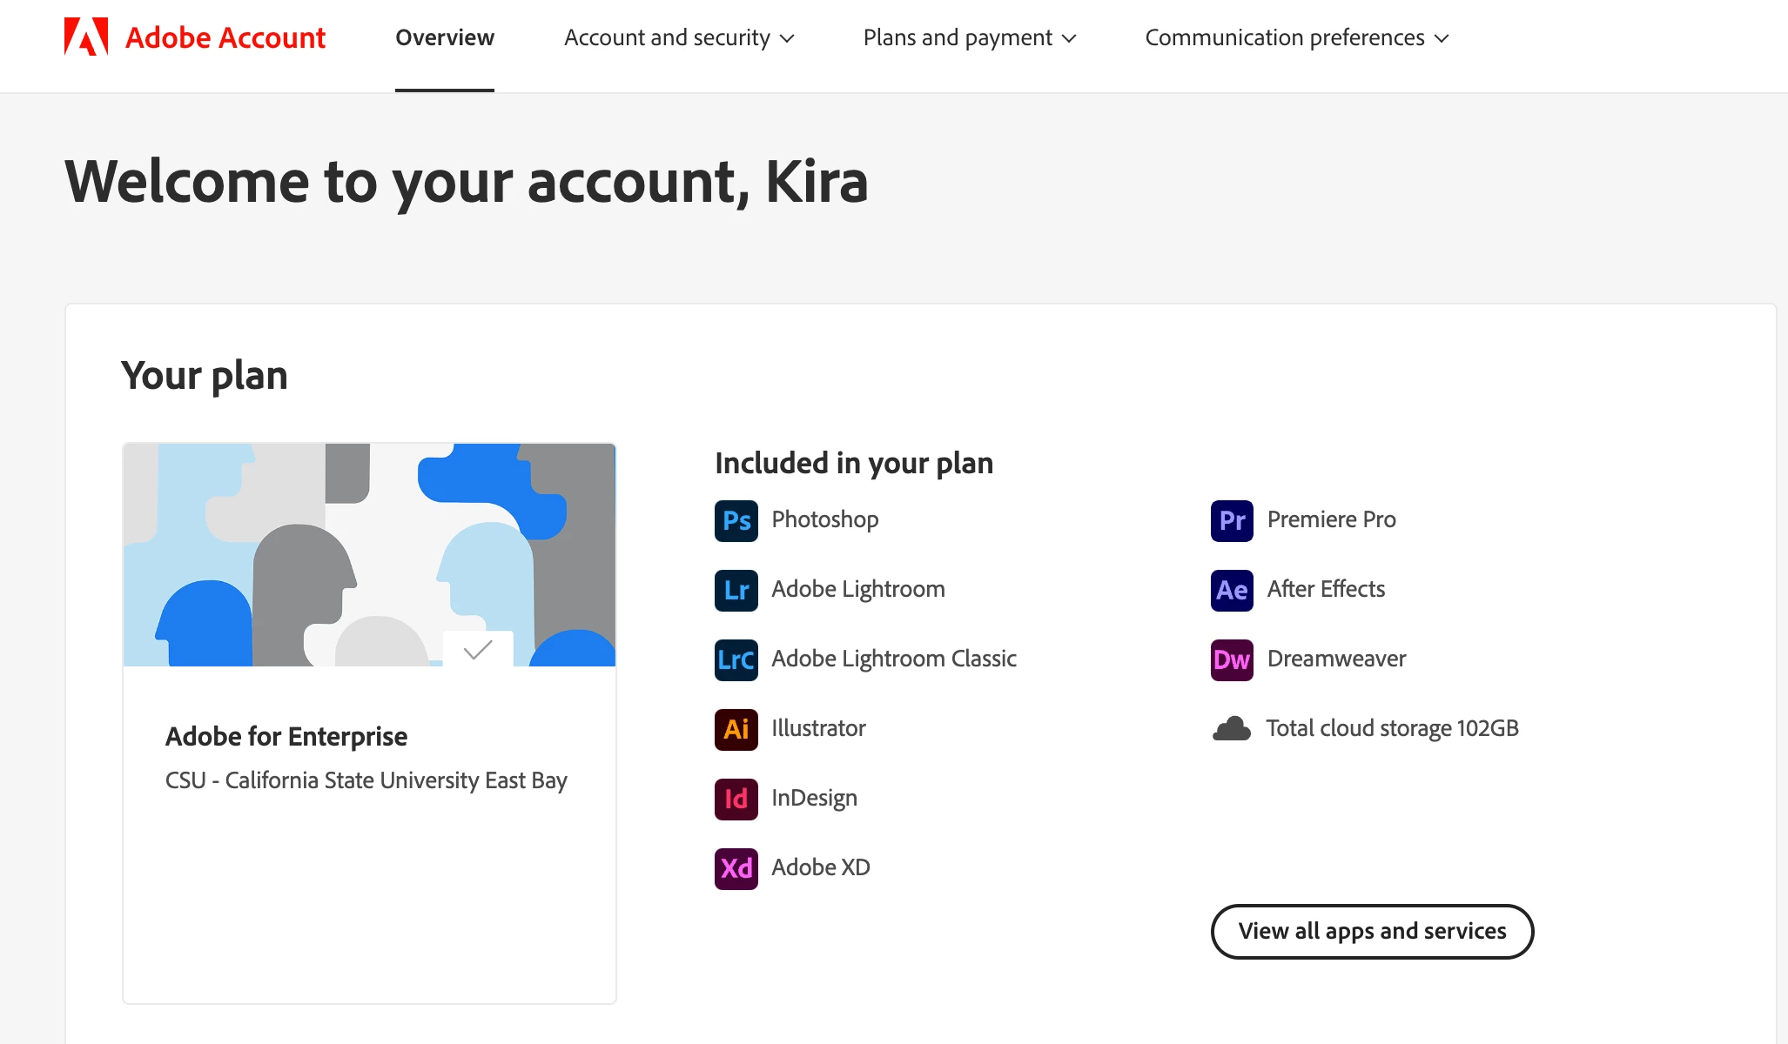Click the Premiere Pro Pr icon
Viewport: 1788px width, 1044px height.
pos(1232,520)
